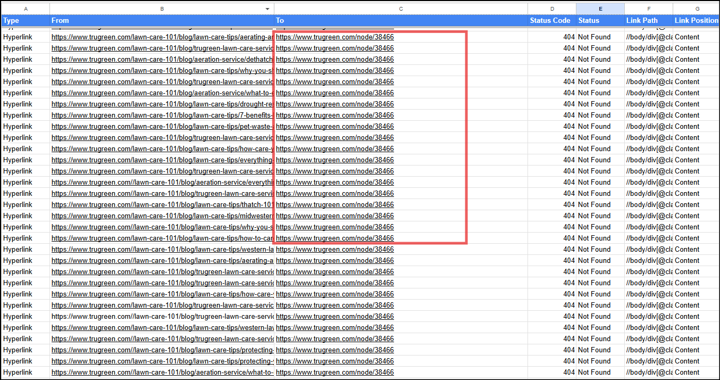Open the first node/38466 hyperlink in column C
The height and width of the screenshot is (380, 720).
334,37
